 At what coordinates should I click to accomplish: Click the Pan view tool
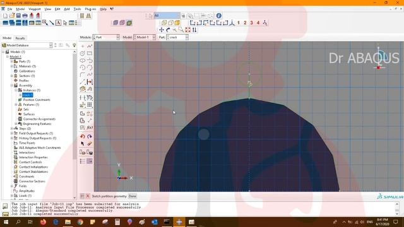tap(162, 30)
